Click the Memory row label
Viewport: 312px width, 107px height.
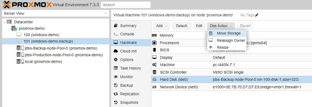pos(167,35)
